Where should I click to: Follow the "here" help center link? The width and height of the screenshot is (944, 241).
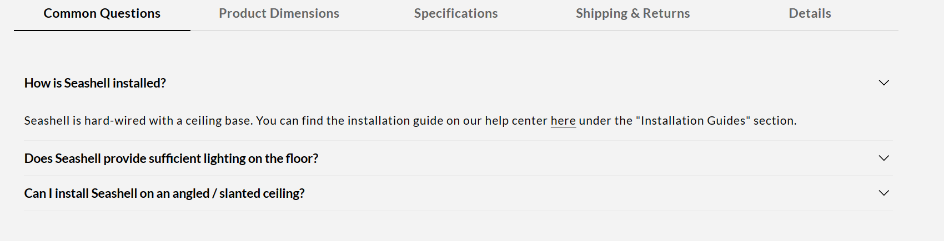[563, 121]
